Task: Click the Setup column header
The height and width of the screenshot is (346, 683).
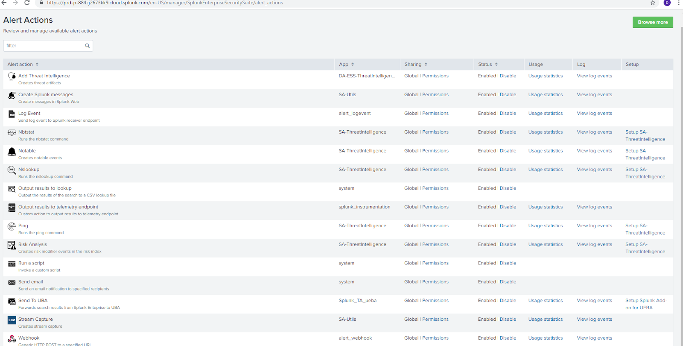Action: pos(632,65)
